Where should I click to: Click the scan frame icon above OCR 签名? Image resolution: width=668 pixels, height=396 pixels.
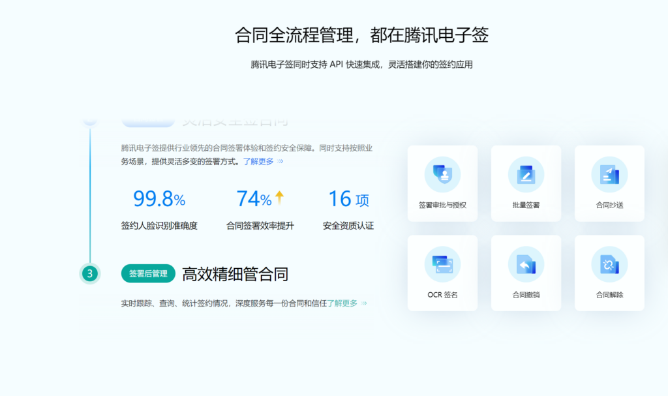(x=442, y=263)
